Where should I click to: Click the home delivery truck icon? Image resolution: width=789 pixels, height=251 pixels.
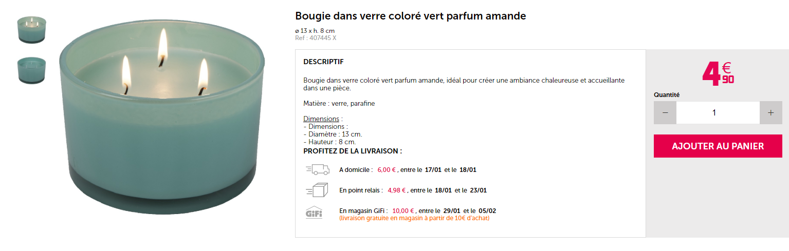(x=317, y=169)
